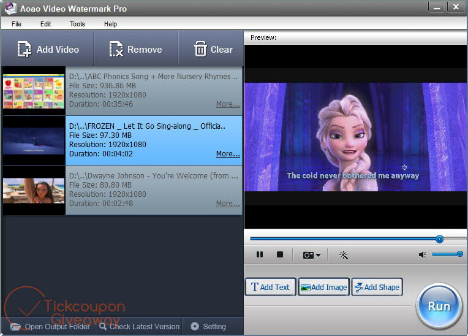Open the Help menu
The image size is (468, 336).
[x=110, y=24]
